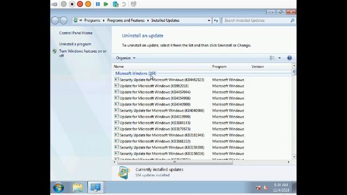Select Update for Microsoft Windows (KB3179573)

point(155,129)
